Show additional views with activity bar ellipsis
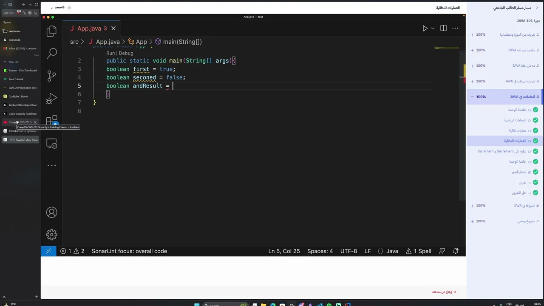544x306 pixels. [52, 165]
